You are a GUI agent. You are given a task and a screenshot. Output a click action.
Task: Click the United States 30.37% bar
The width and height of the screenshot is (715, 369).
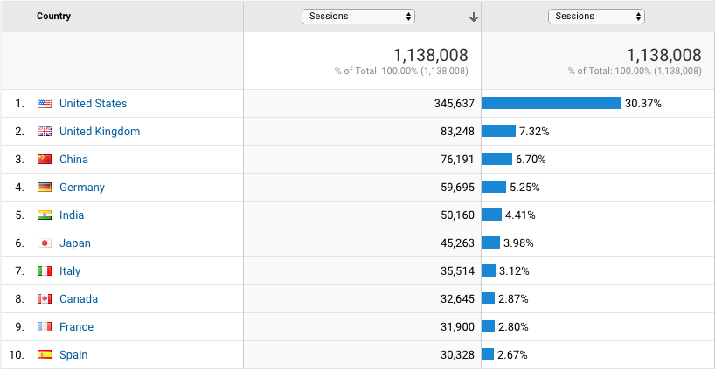551,104
